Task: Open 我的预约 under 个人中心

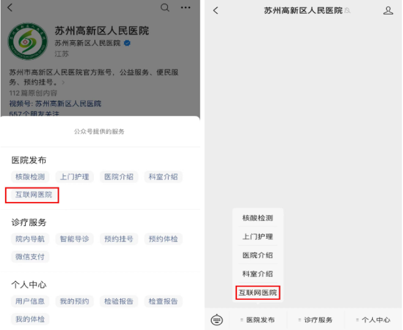Action: 74,301
